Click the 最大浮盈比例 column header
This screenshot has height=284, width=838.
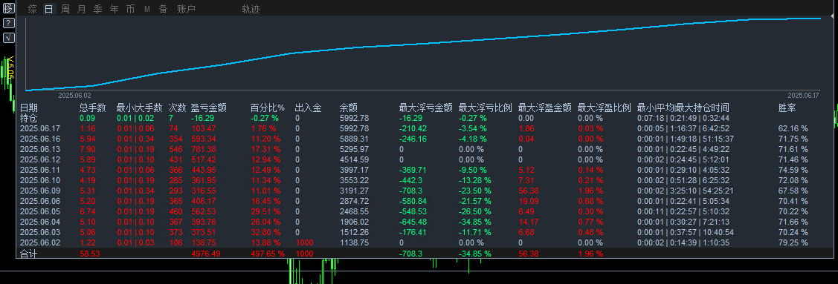tap(605, 108)
